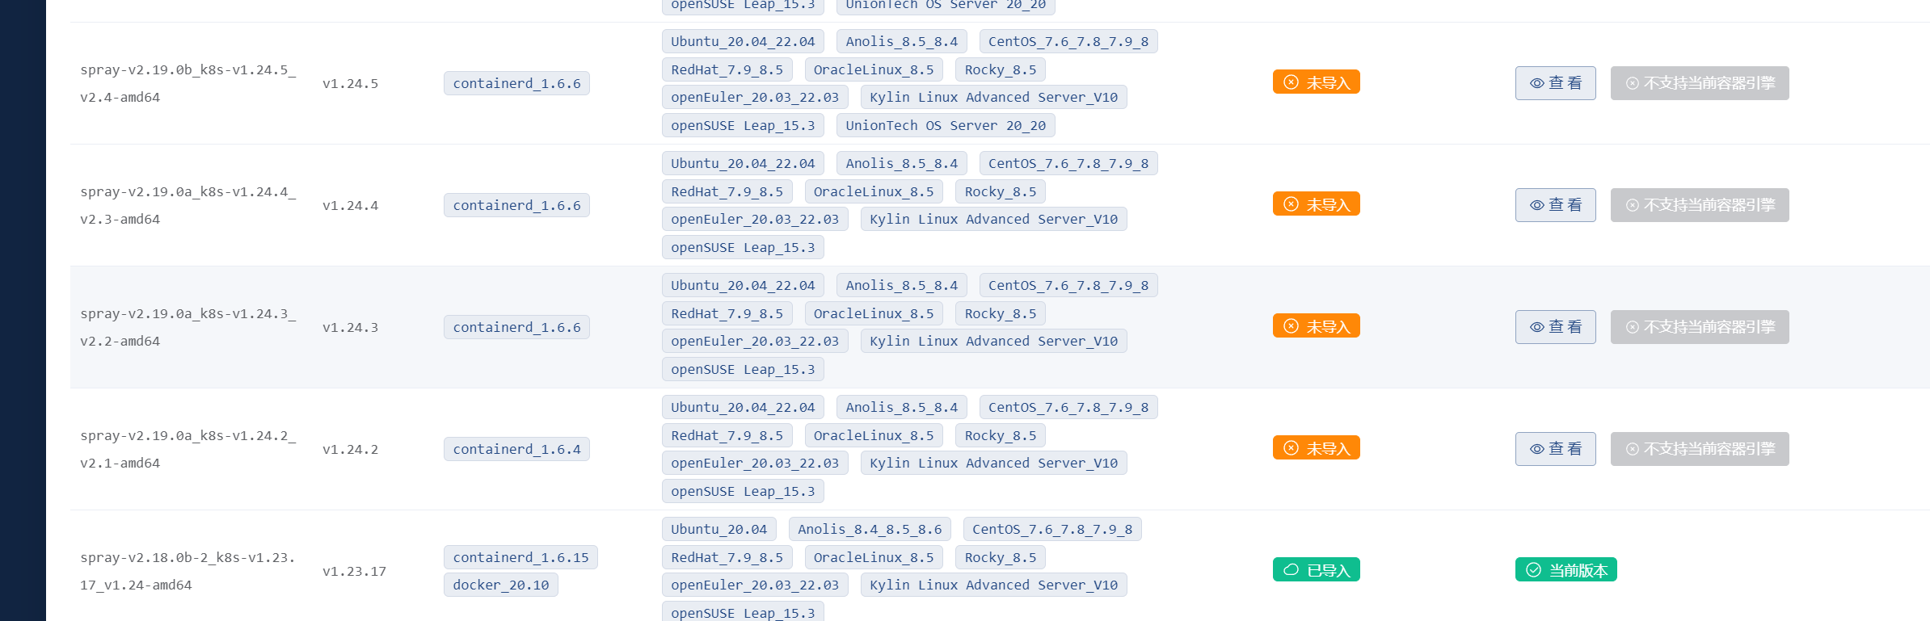This screenshot has height=621, width=1930.
Task: Select the Kylin Linux Advanced Server_V10 tag for v1.24.3
Action: [x=993, y=340]
